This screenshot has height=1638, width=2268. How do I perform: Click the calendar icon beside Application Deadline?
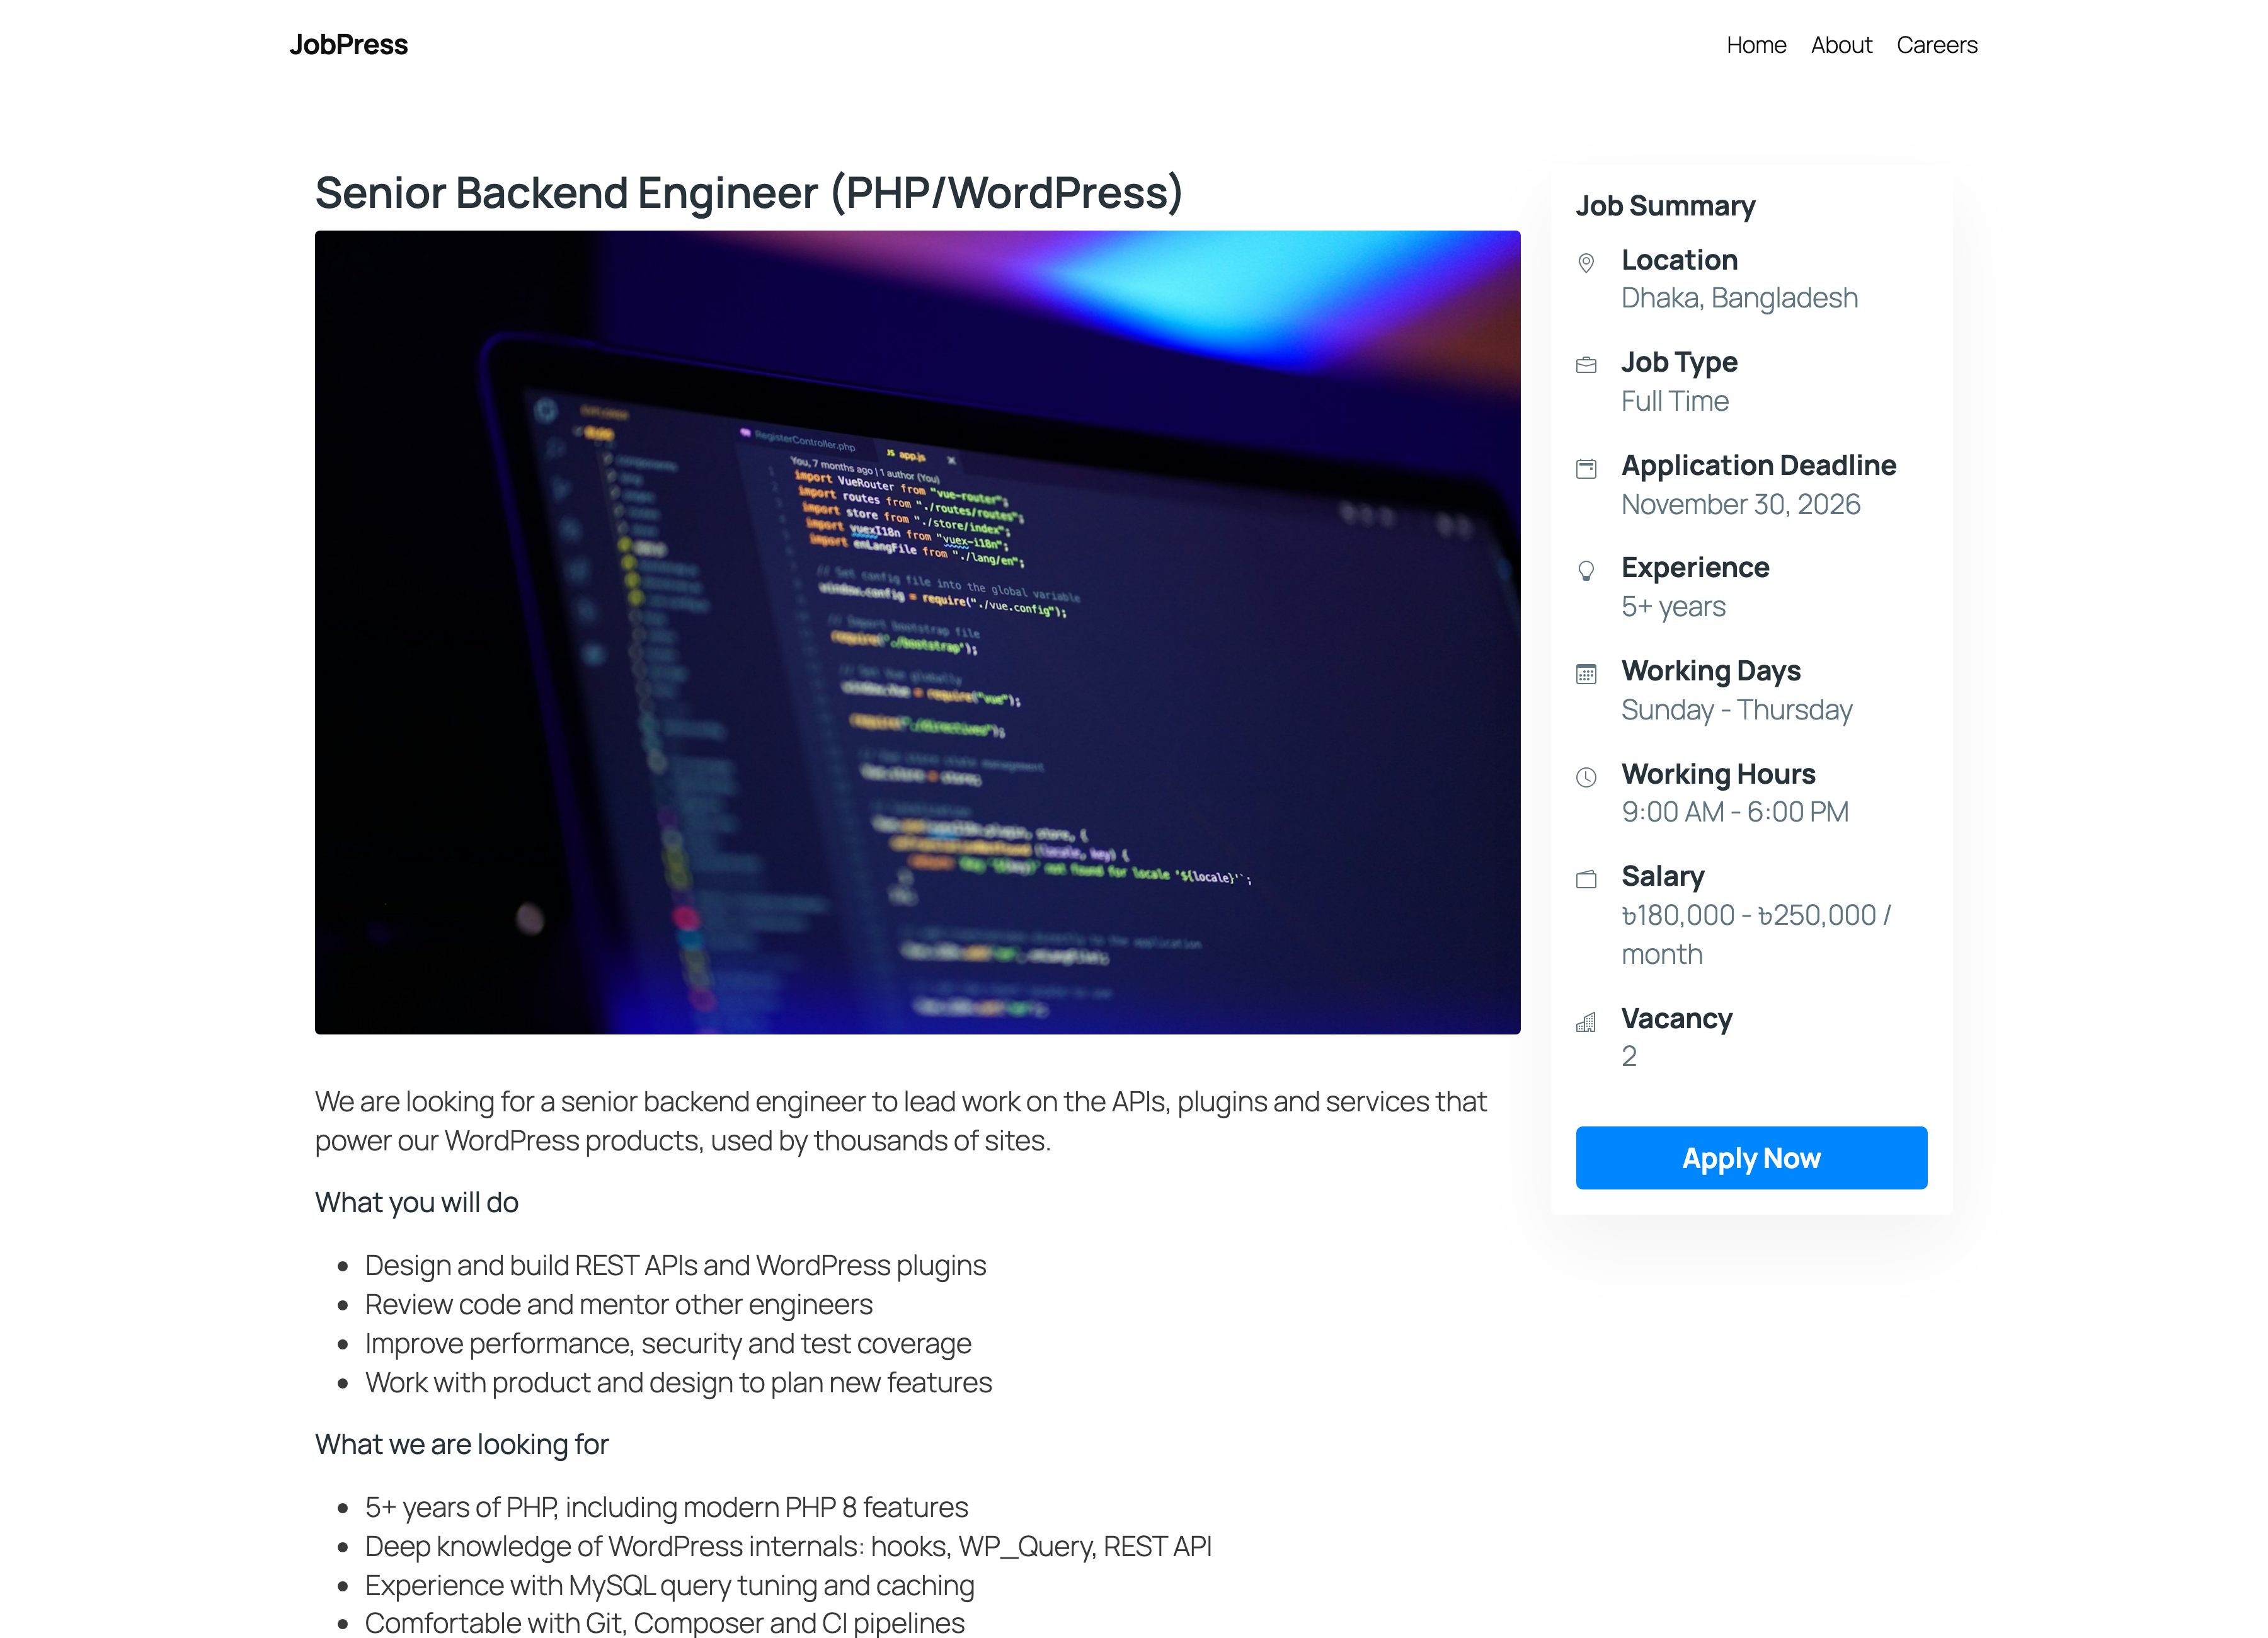[1586, 468]
